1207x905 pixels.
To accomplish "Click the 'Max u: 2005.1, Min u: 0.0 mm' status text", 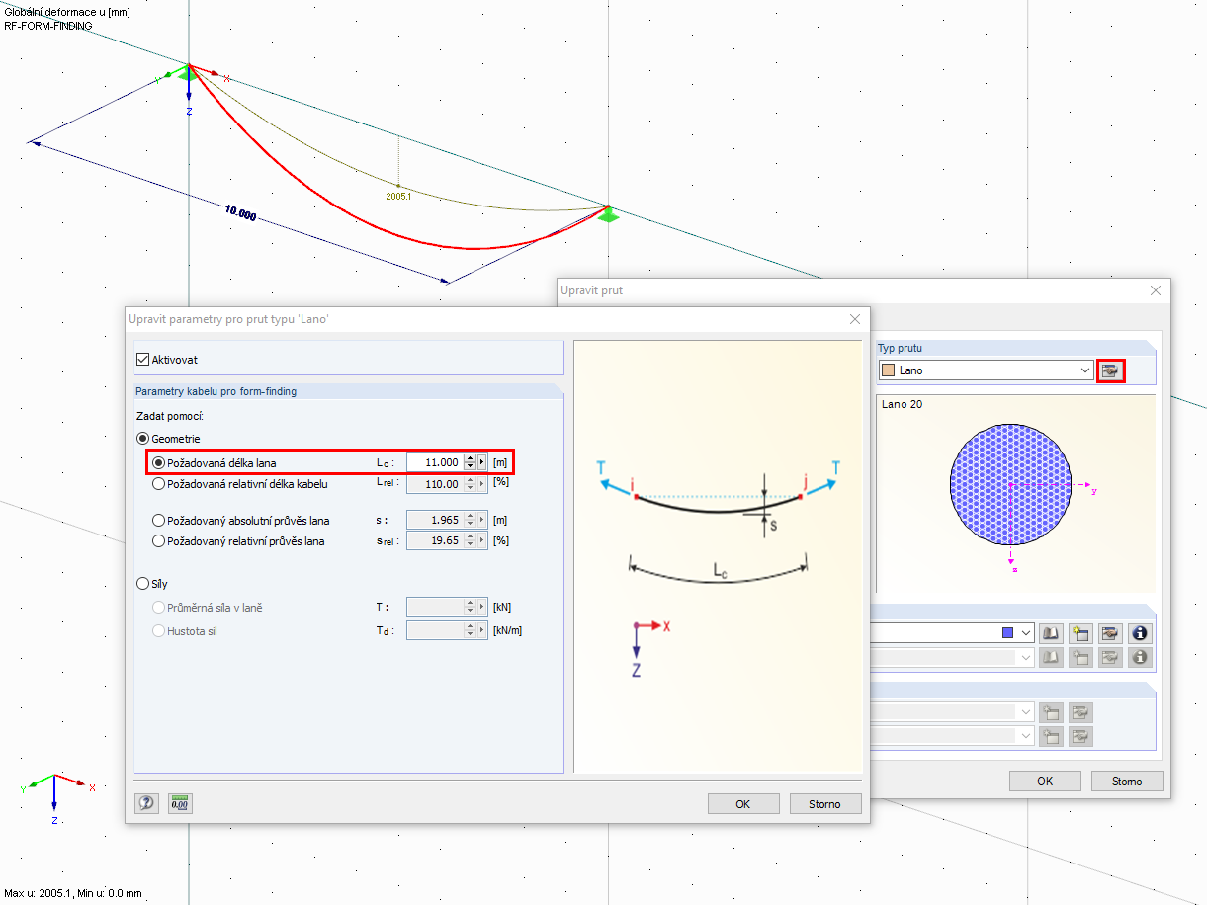I will 73,893.
